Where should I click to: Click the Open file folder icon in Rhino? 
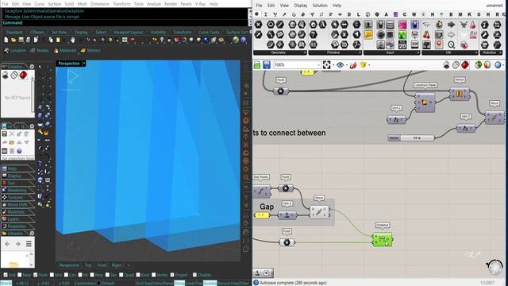(13, 40)
